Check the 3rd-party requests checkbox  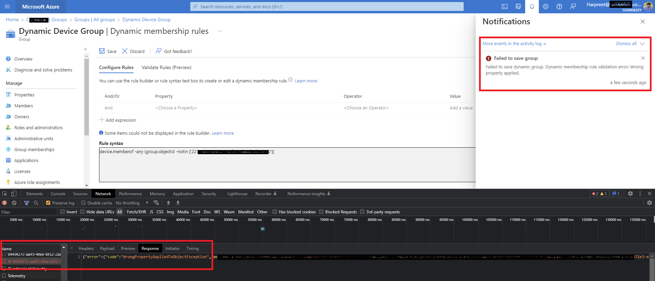pos(362,212)
